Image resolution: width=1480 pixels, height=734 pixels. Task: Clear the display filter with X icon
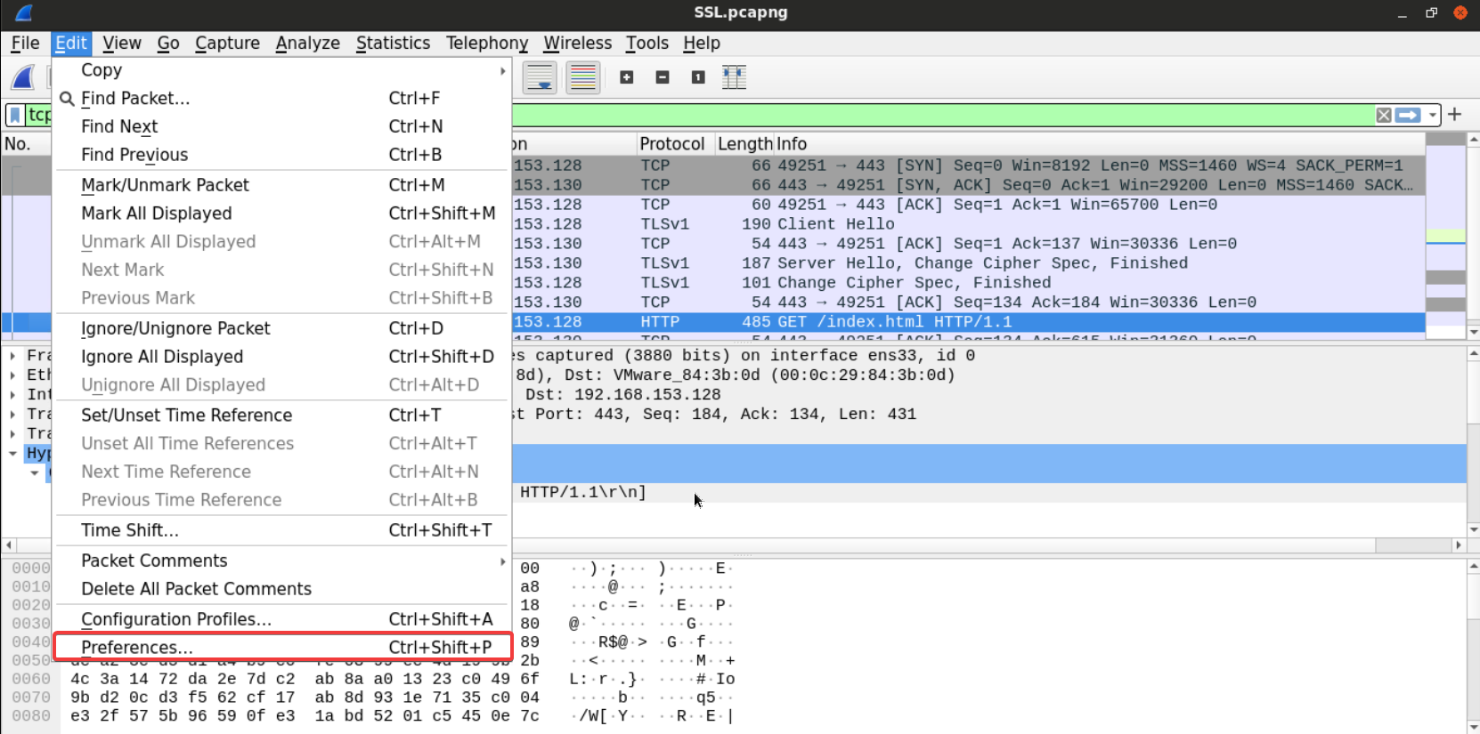point(1383,115)
